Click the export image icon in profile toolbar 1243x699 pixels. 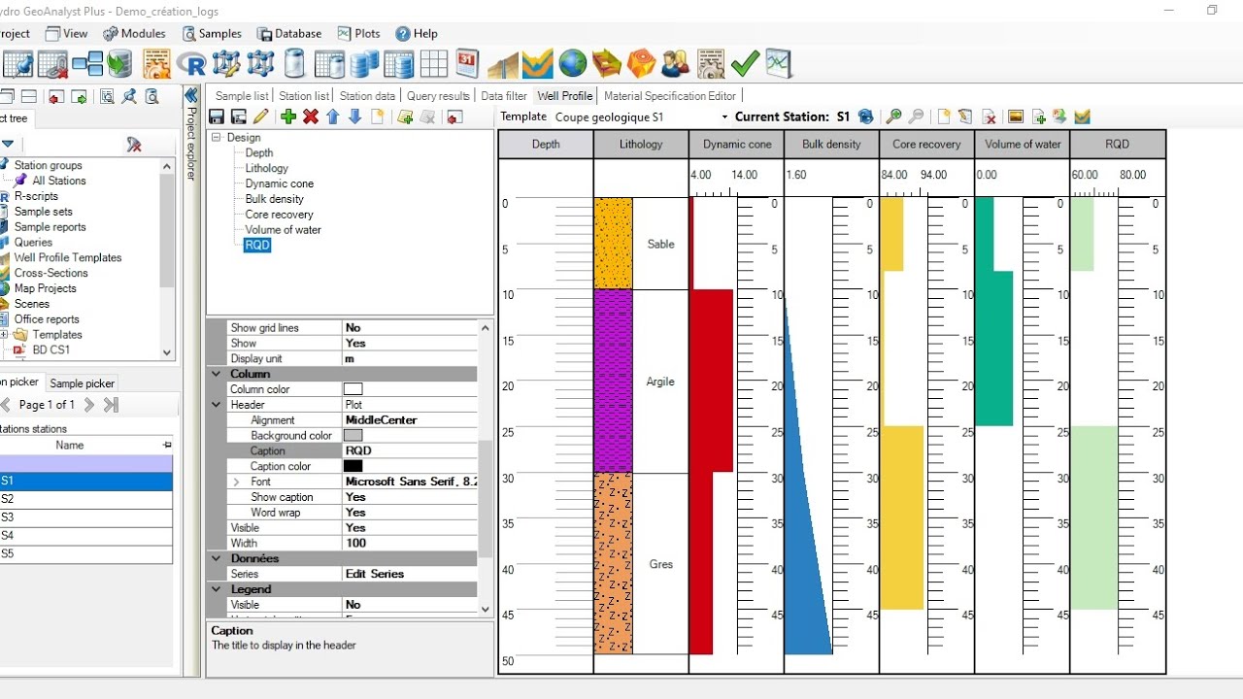pos(1016,116)
